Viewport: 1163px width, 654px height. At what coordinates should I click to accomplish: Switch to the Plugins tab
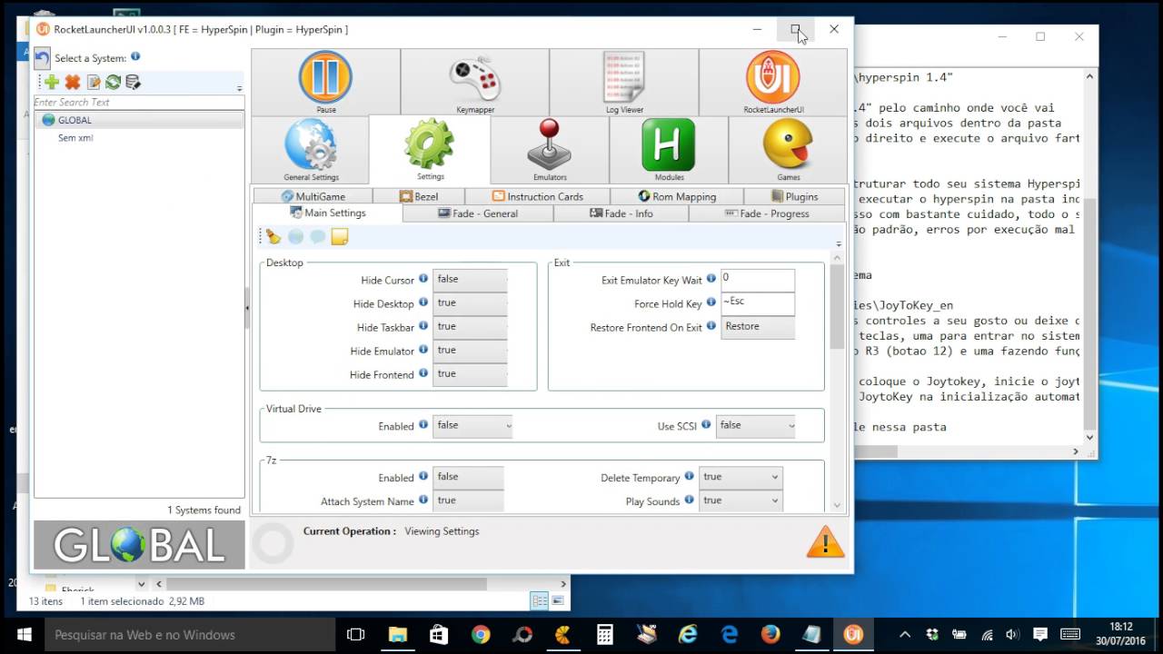tap(795, 196)
